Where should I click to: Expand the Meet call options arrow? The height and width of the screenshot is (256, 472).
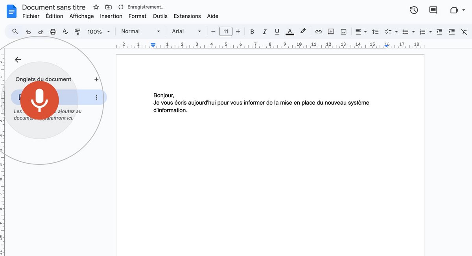tap(465, 10)
